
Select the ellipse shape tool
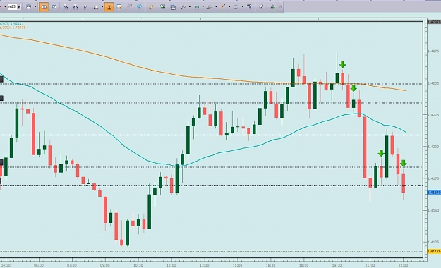236,7
